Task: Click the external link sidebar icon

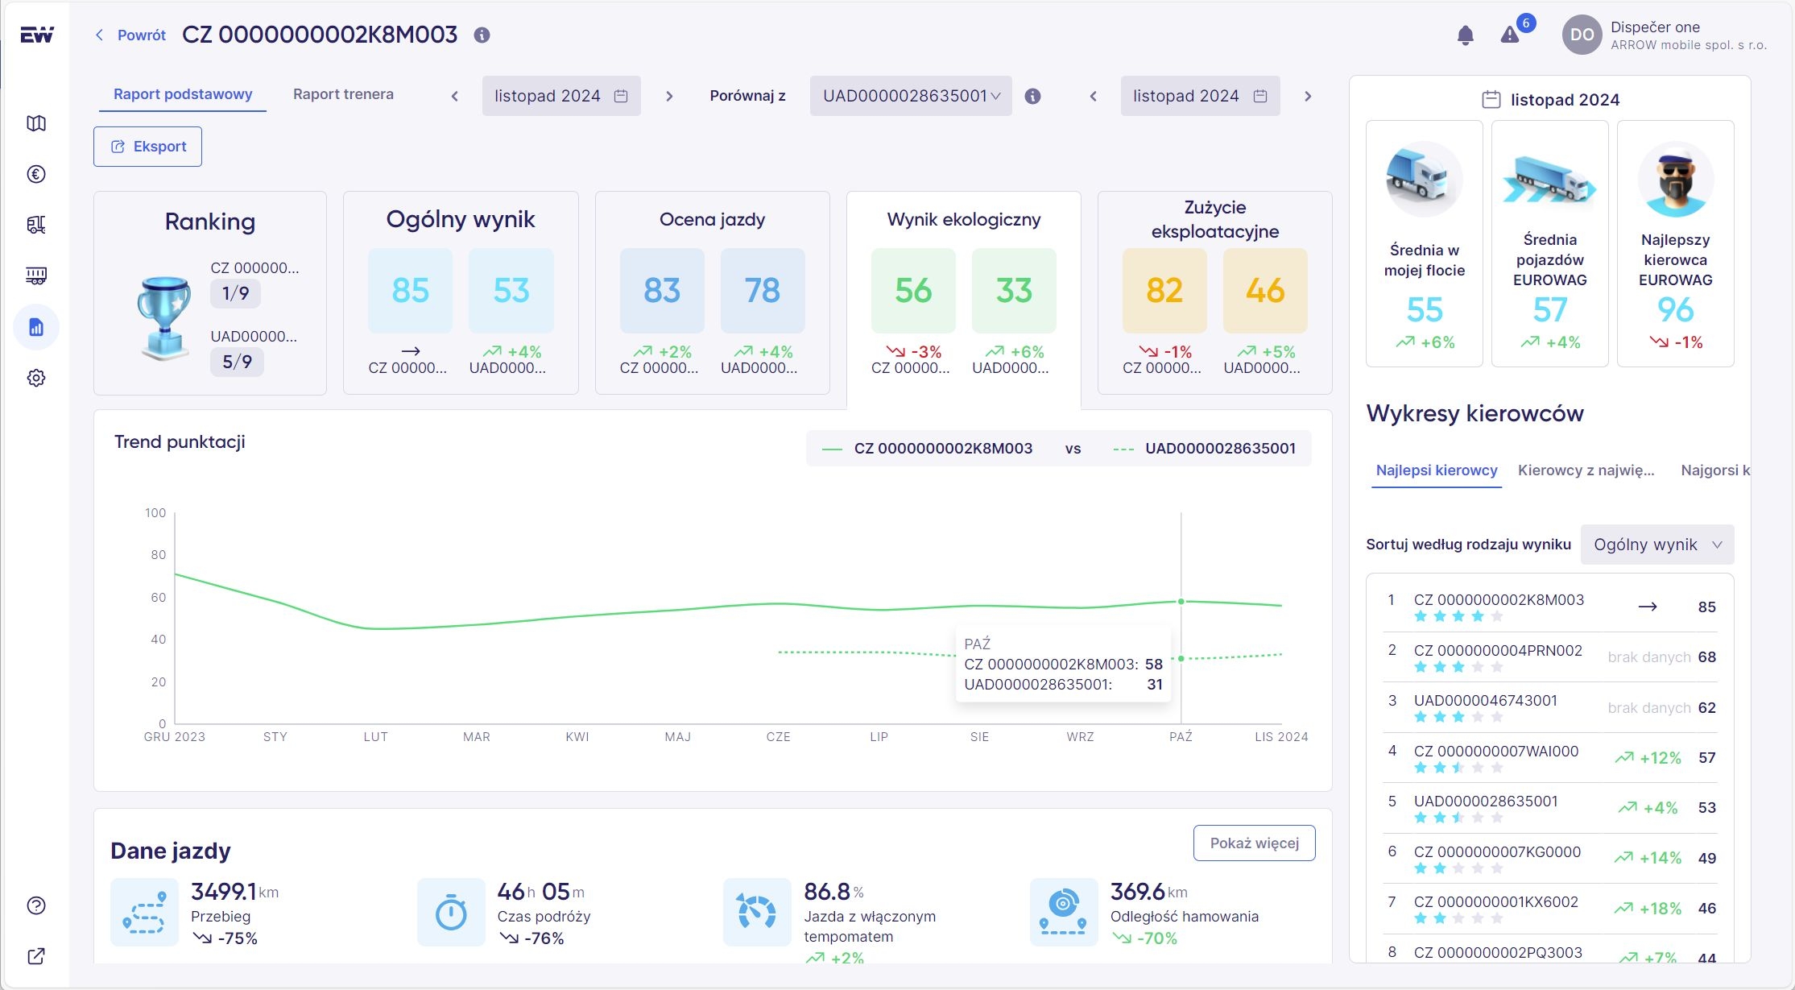Action: (36, 956)
